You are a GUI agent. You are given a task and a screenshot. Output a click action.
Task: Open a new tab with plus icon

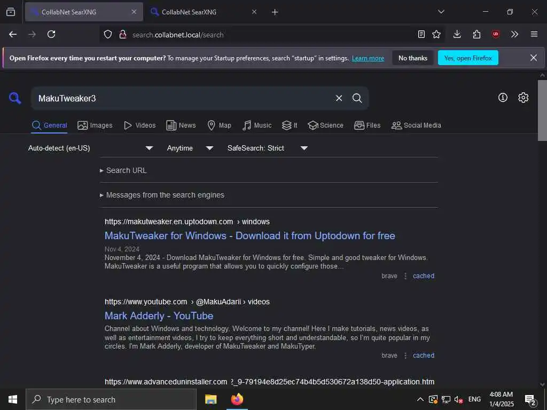click(275, 12)
